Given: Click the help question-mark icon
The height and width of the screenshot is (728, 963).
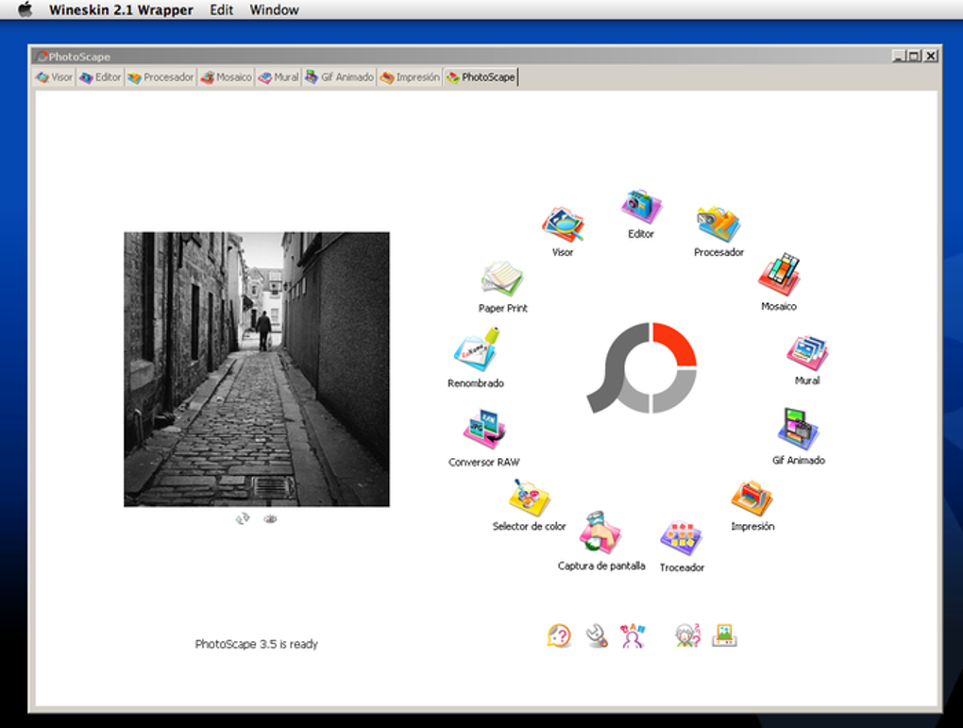Looking at the screenshot, I should (559, 635).
